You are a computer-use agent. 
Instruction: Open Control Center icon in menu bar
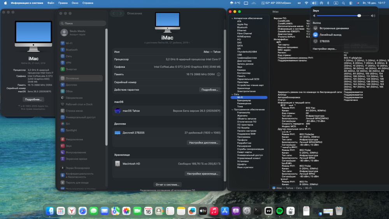[351, 3]
